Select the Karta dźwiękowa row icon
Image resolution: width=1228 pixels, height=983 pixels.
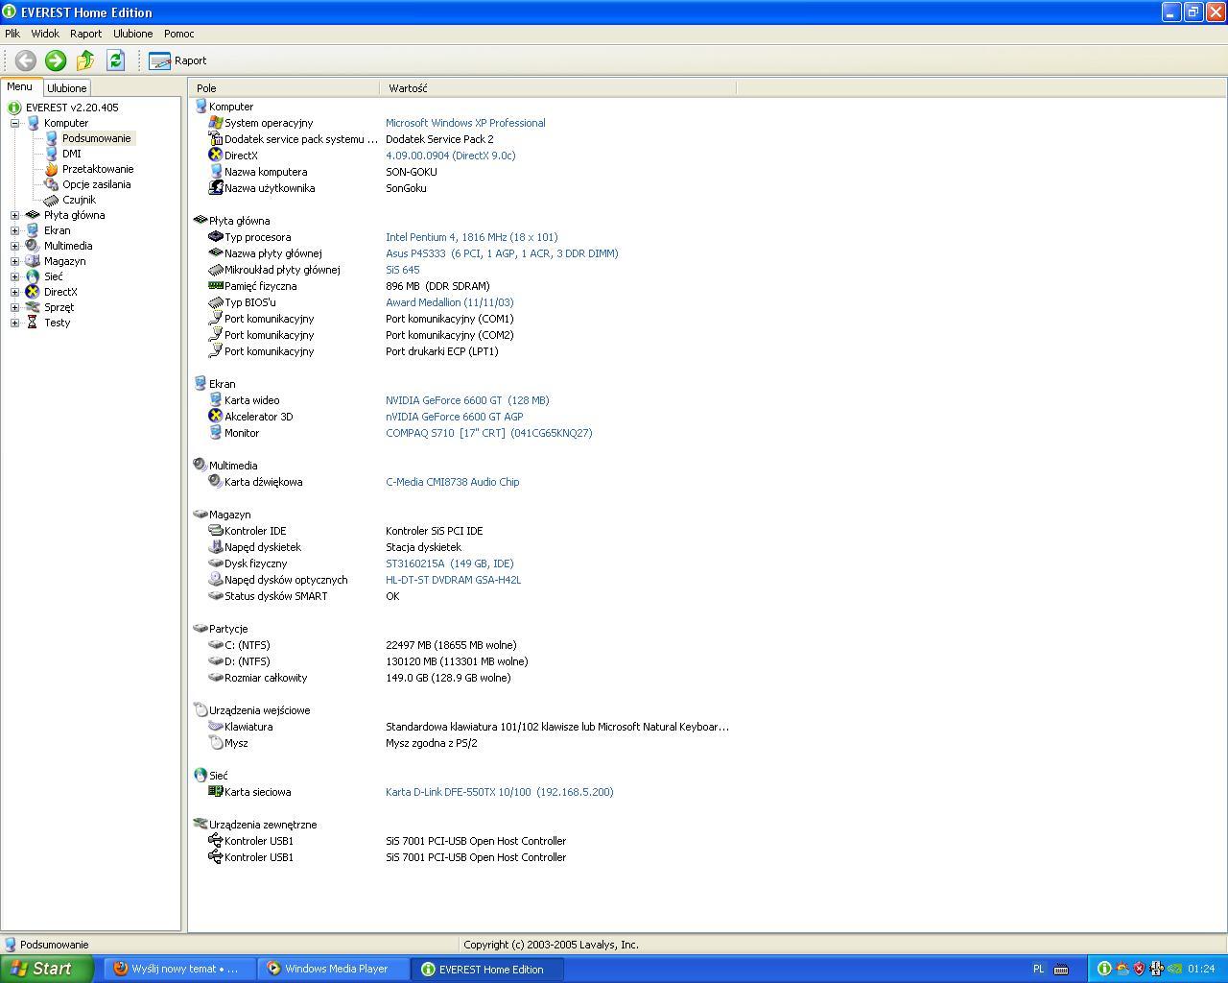point(216,482)
